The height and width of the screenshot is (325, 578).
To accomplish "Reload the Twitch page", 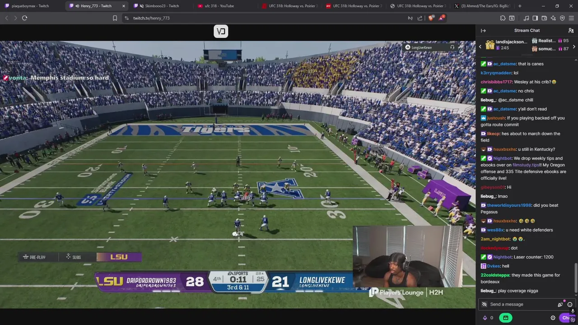I will coord(24,18).
